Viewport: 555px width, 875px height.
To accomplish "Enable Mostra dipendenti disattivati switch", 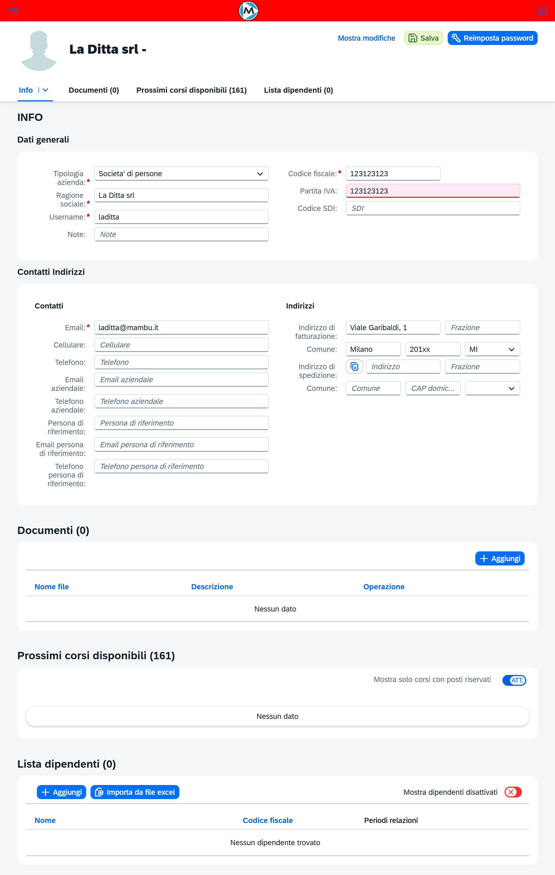I will [513, 792].
